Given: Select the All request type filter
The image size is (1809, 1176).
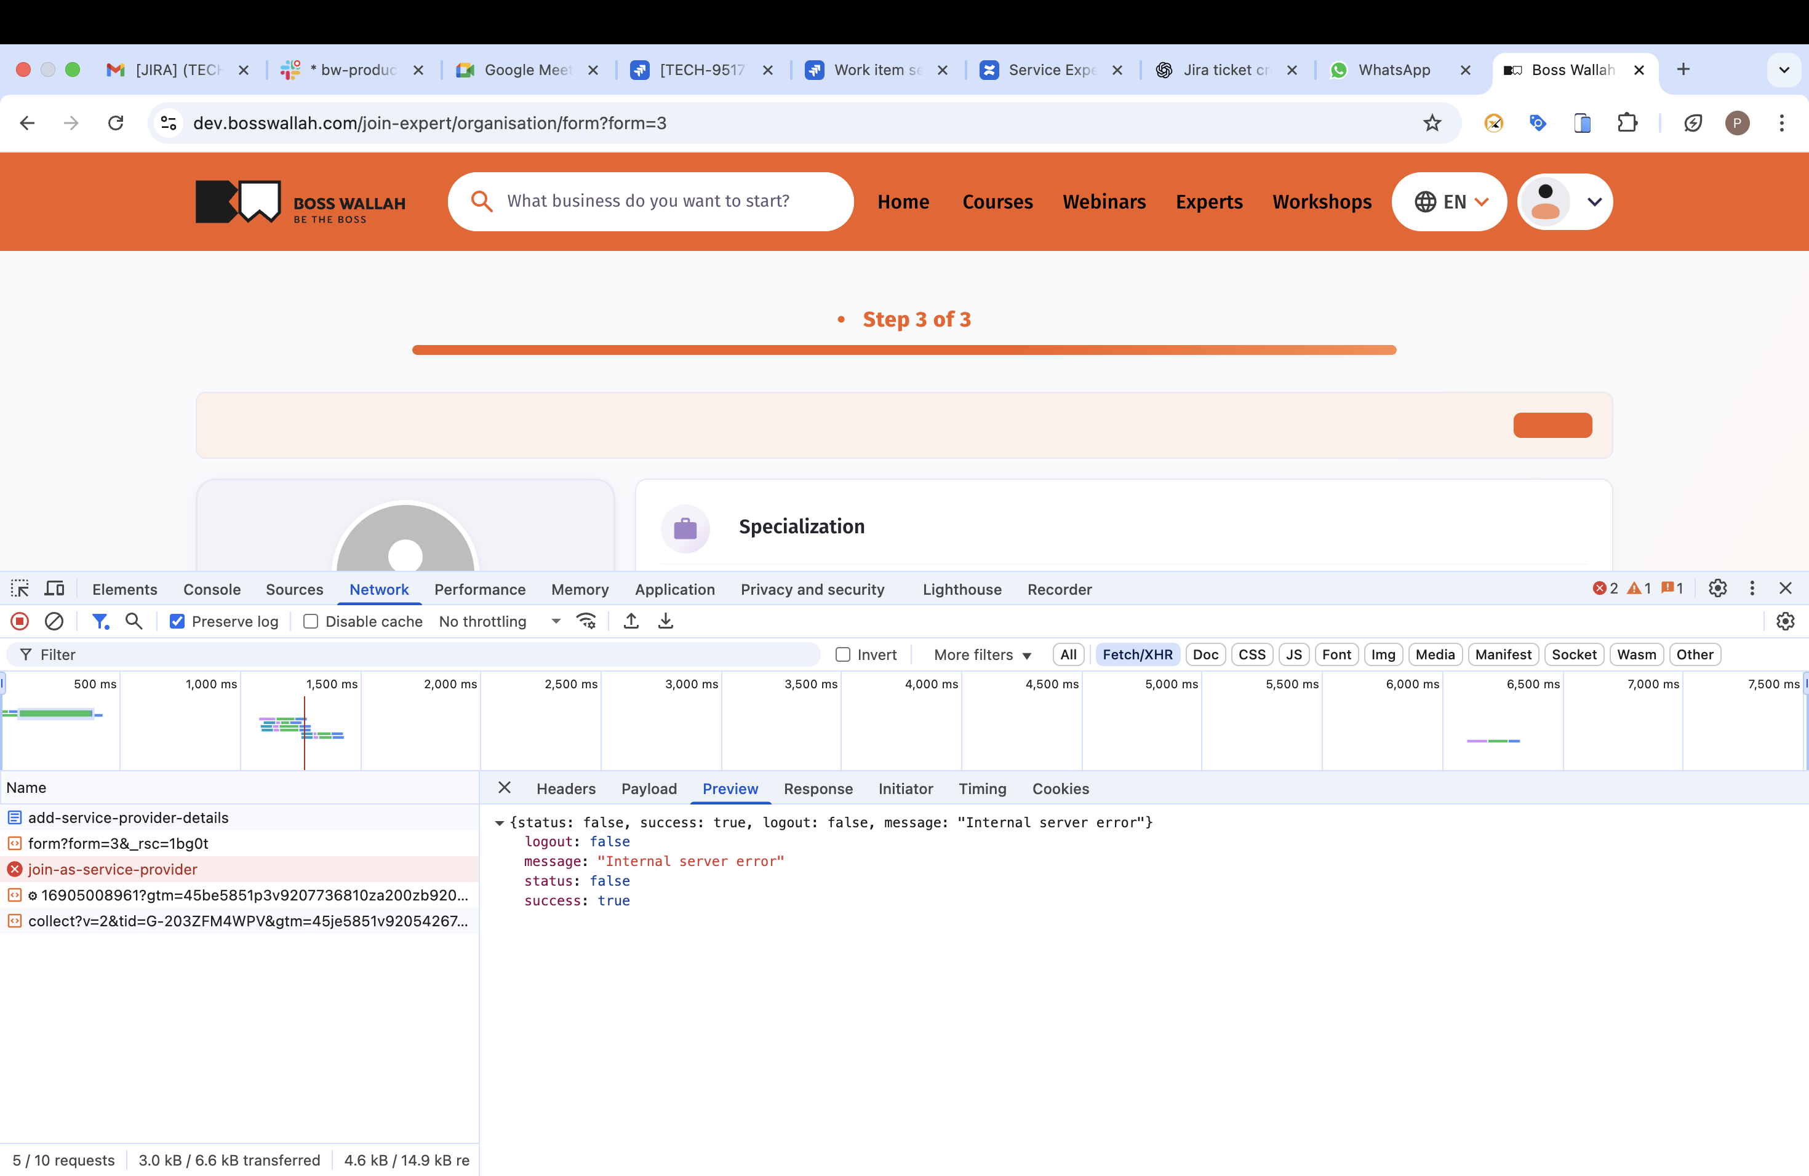Looking at the screenshot, I should coord(1068,655).
